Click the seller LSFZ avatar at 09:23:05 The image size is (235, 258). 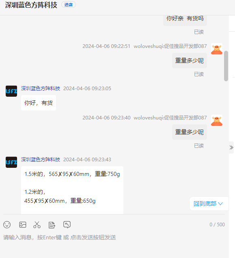11,91
